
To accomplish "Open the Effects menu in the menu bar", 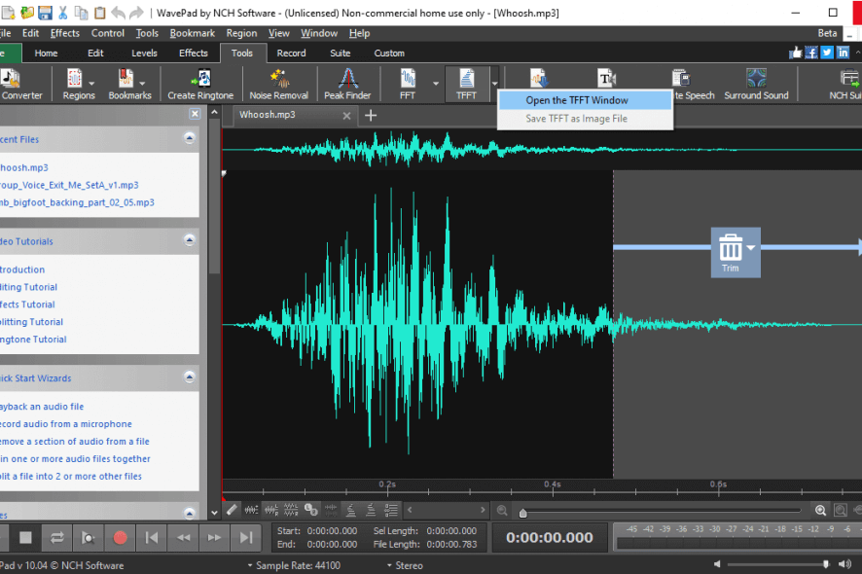I will [x=65, y=33].
